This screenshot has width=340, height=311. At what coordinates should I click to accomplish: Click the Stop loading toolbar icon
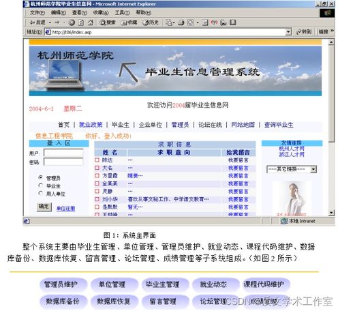coord(72,23)
